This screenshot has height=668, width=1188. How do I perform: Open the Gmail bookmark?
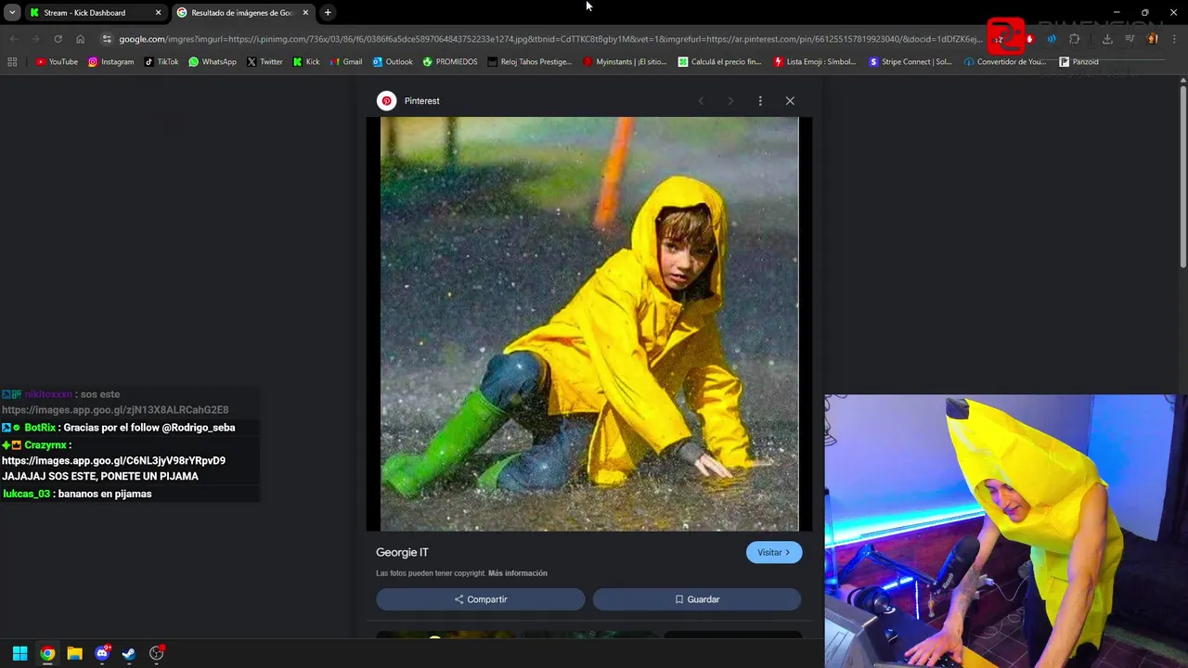coord(345,62)
